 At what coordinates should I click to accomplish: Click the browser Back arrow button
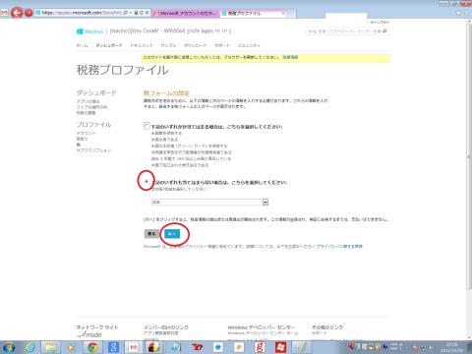[17, 13]
